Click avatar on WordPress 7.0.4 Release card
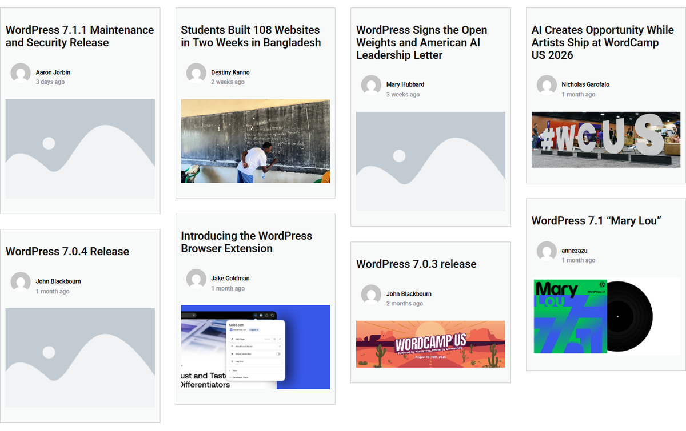This screenshot has width=686, height=431. (21, 282)
